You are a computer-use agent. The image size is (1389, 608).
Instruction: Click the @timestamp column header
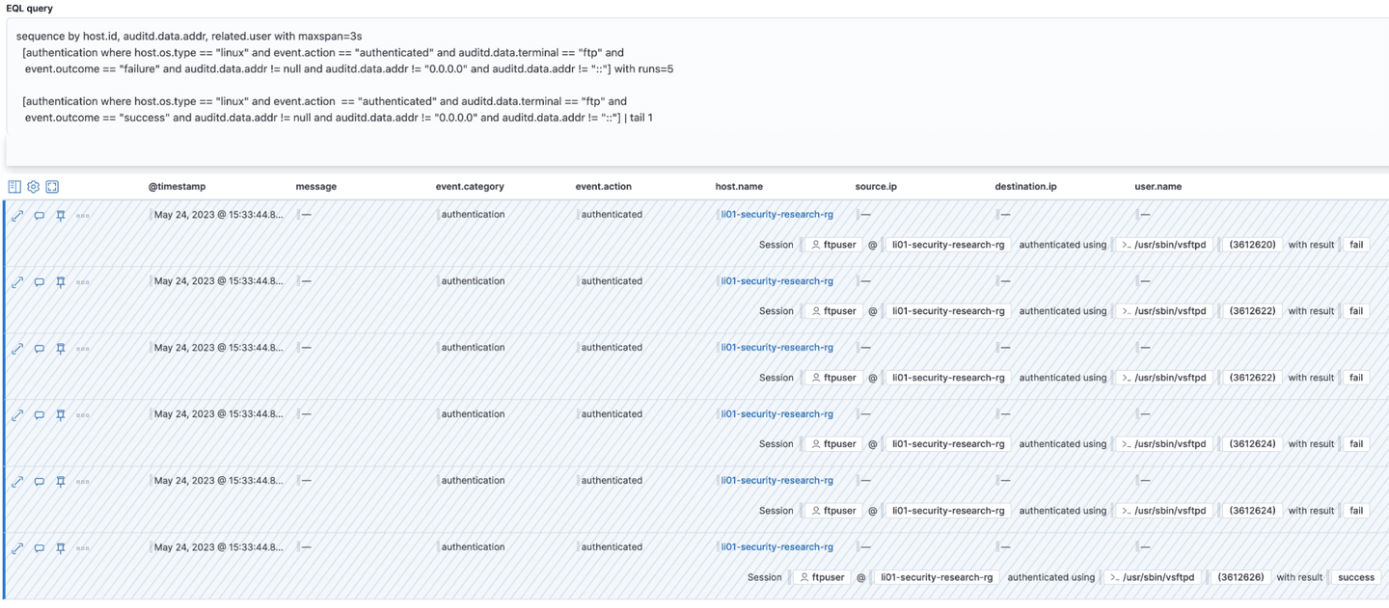pyautogui.click(x=177, y=187)
